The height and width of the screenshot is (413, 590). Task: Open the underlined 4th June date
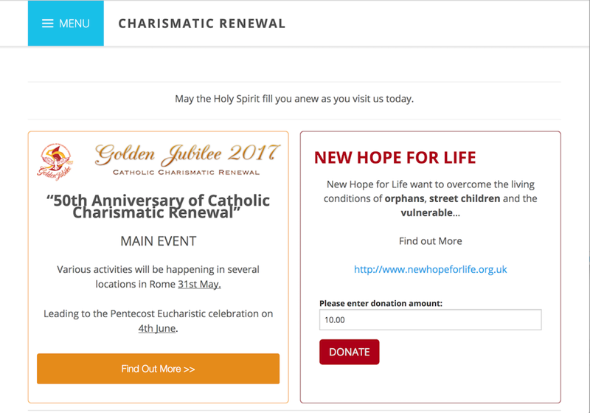tap(157, 328)
